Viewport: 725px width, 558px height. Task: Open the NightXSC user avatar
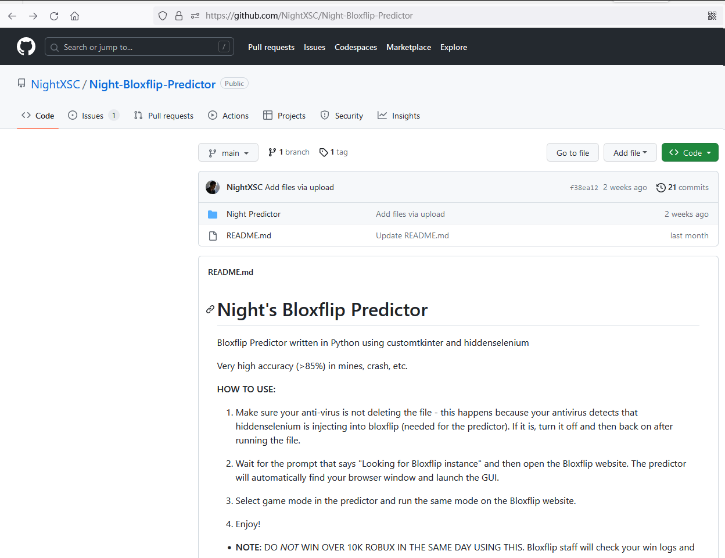pyautogui.click(x=213, y=187)
